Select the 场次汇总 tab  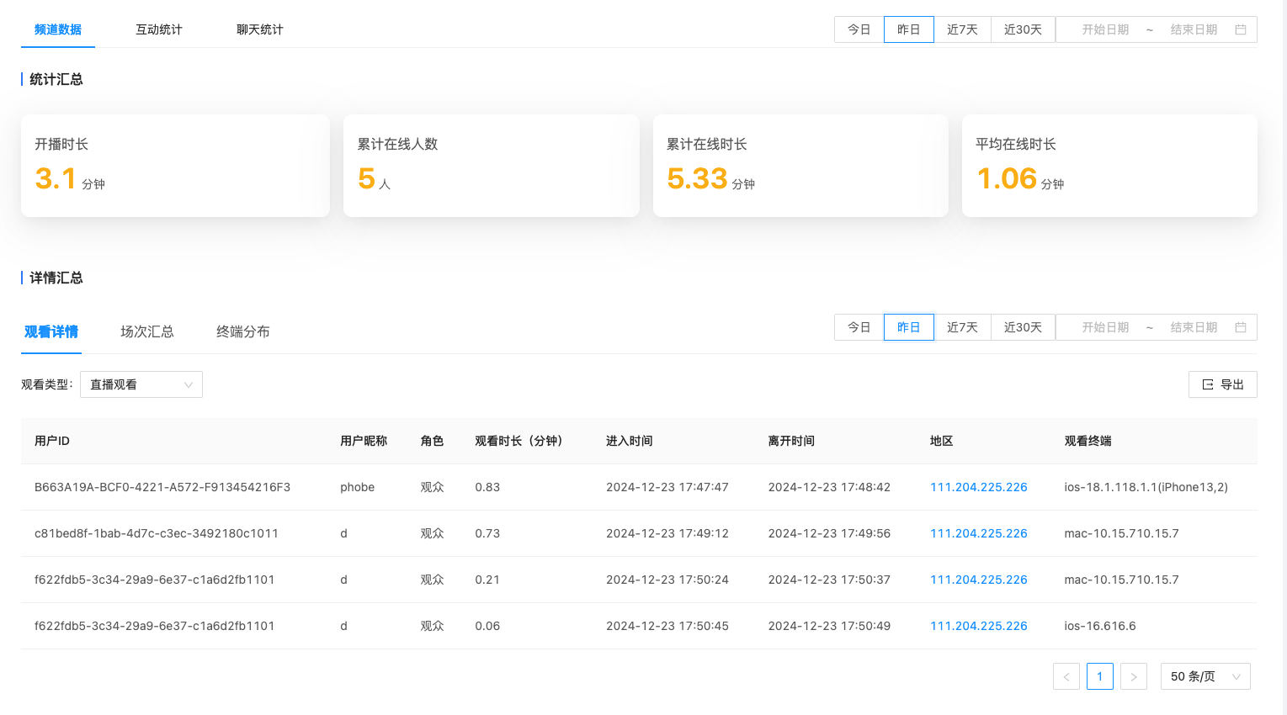click(147, 331)
